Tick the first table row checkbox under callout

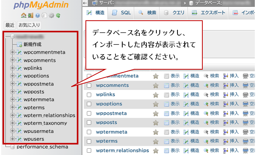point(89,76)
